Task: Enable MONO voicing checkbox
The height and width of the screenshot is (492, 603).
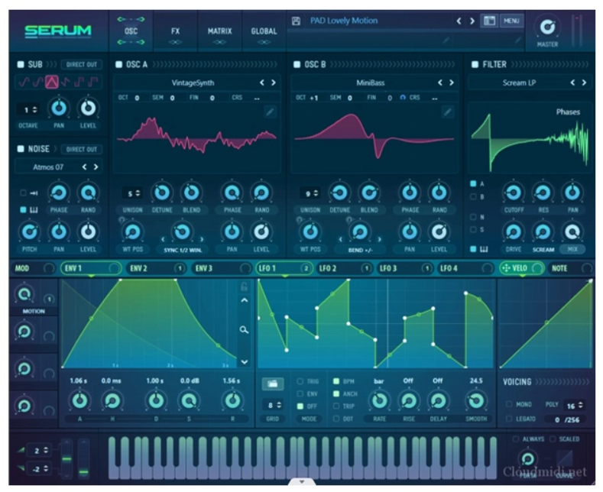Action: pyautogui.click(x=509, y=404)
